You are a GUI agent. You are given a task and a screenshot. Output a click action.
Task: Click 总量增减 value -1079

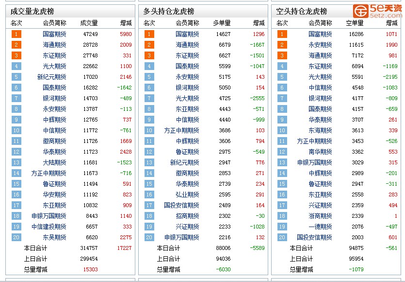pos(356,269)
